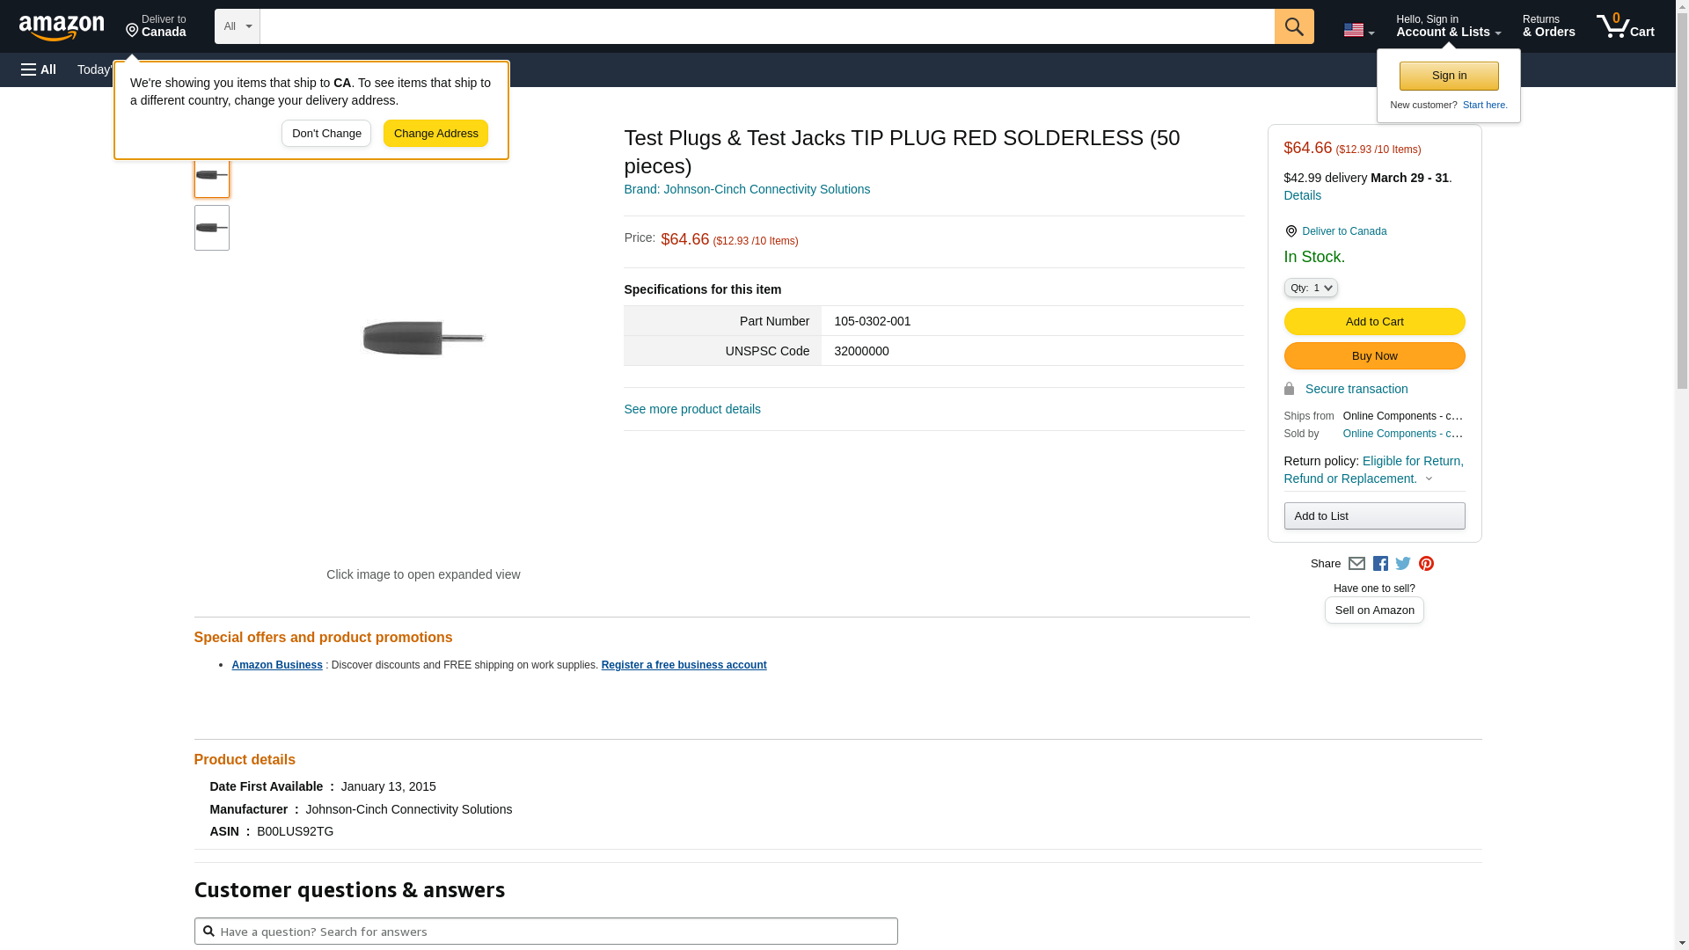Click the Deliver to Canada location
Viewport: 1689px width, 950px height.
pos(156,26)
